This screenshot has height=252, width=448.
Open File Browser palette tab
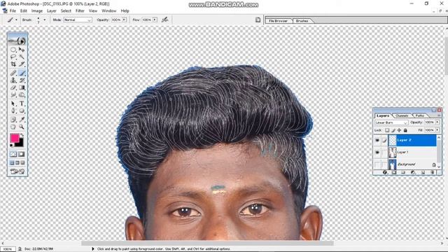pyautogui.click(x=279, y=21)
